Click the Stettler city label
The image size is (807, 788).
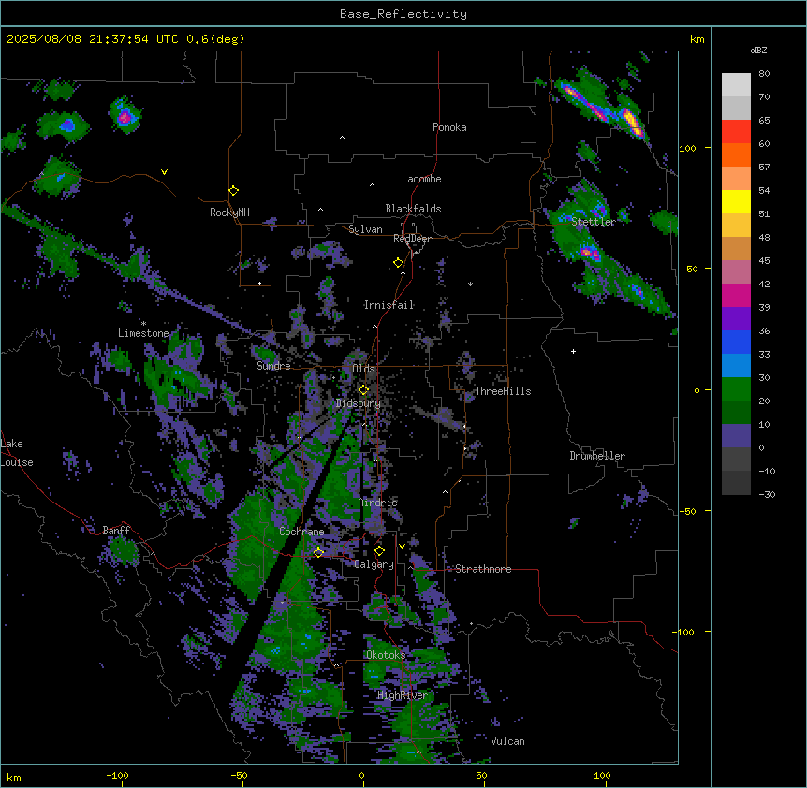594,222
